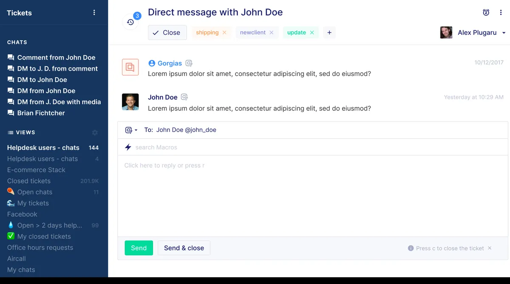The height and width of the screenshot is (284, 510).
Task: Snooze the ticket using the alarm clock icon
Action: pos(486,12)
